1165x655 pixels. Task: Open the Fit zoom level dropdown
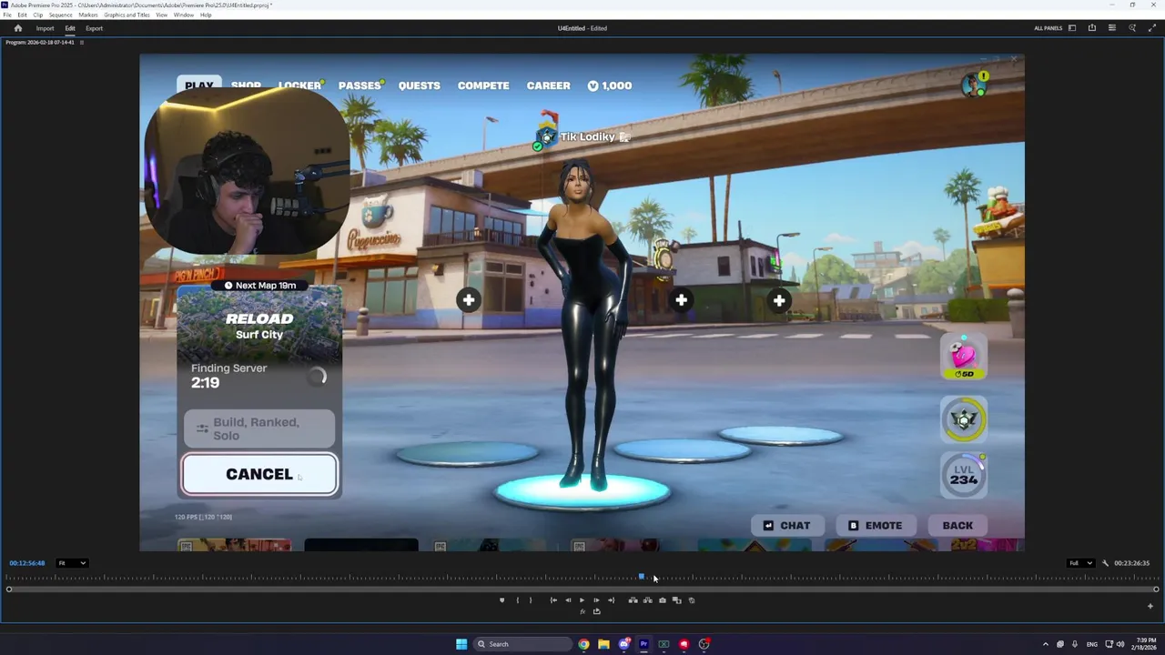tap(72, 563)
